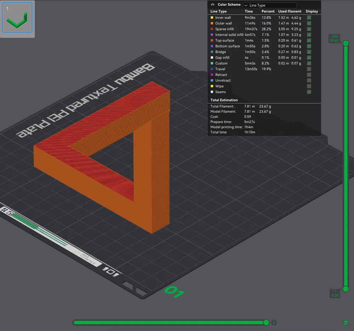Toggle the Seams display checkbox

(x=309, y=92)
